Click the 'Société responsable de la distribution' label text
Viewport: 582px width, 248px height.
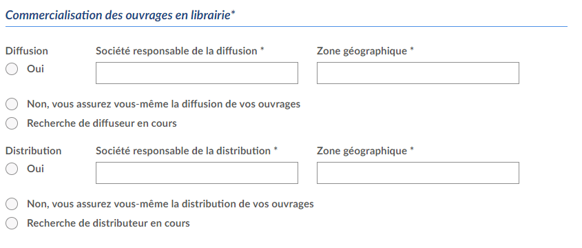click(183, 151)
